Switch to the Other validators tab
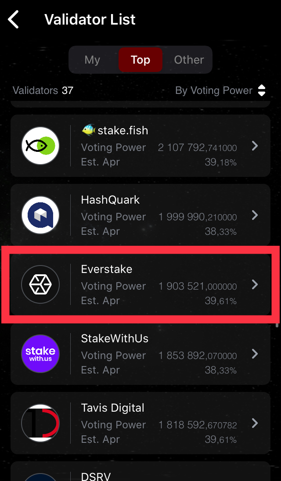Viewport: 281px width, 481px height. (x=189, y=60)
